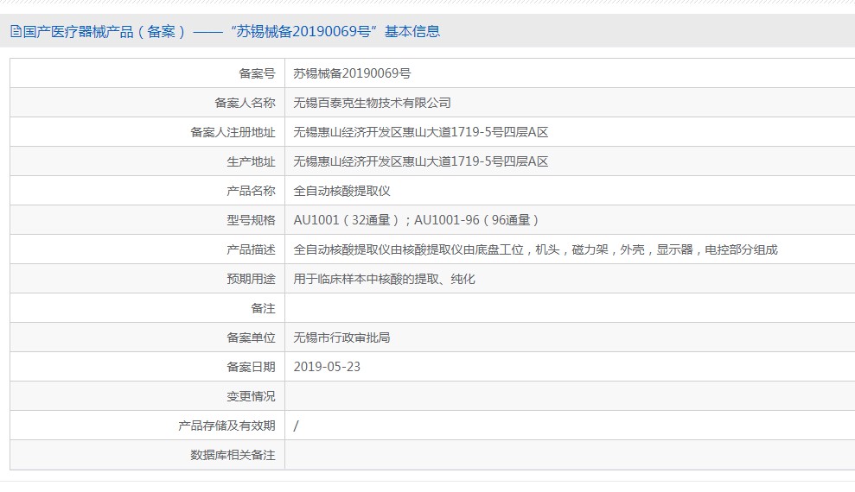855x492 pixels.
Task: Click the label "产品描述"
Action: coord(251,249)
